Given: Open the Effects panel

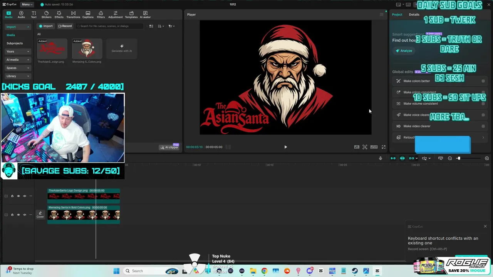Looking at the screenshot, I should click(59, 15).
